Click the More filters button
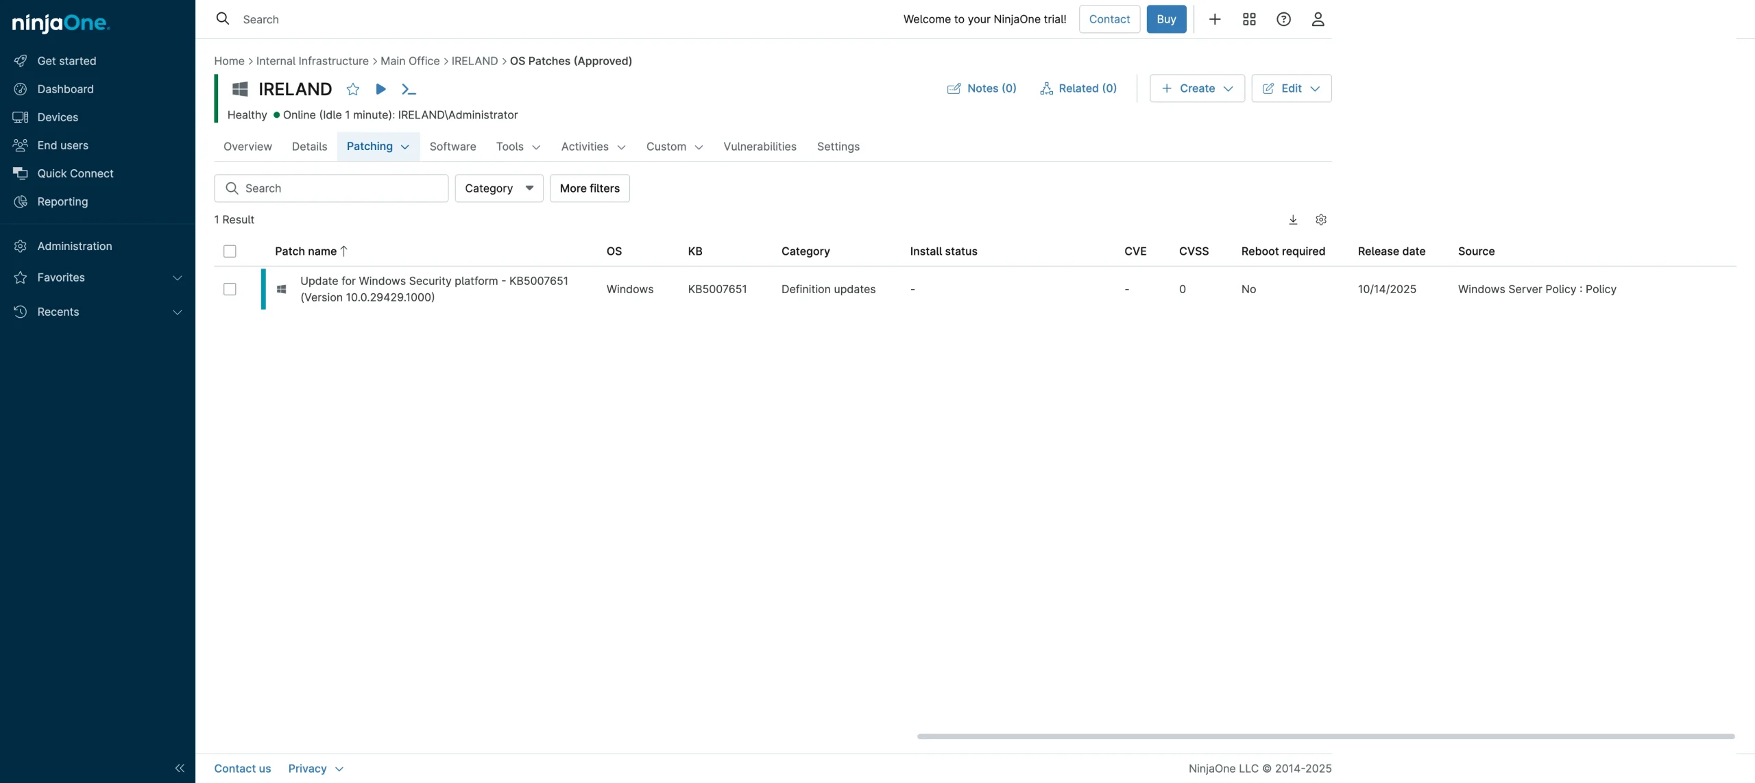This screenshot has height=783, width=1755. click(590, 188)
